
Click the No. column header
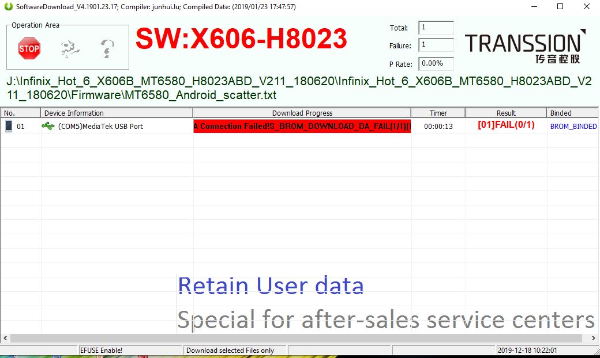tap(20, 113)
